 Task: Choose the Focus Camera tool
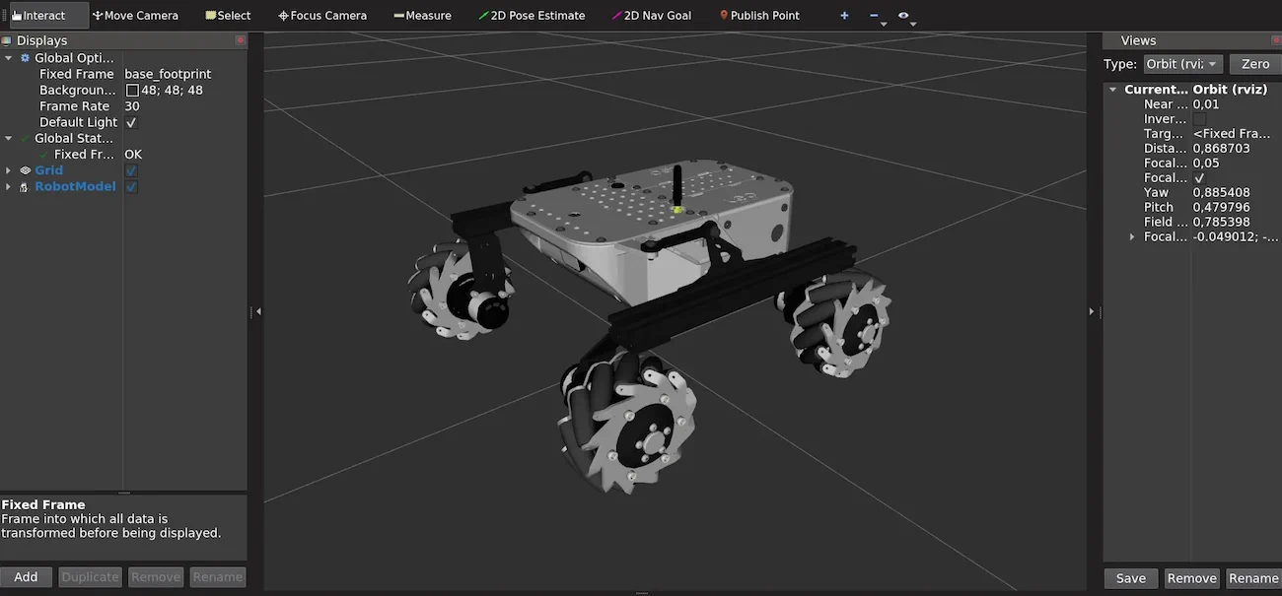(x=322, y=16)
